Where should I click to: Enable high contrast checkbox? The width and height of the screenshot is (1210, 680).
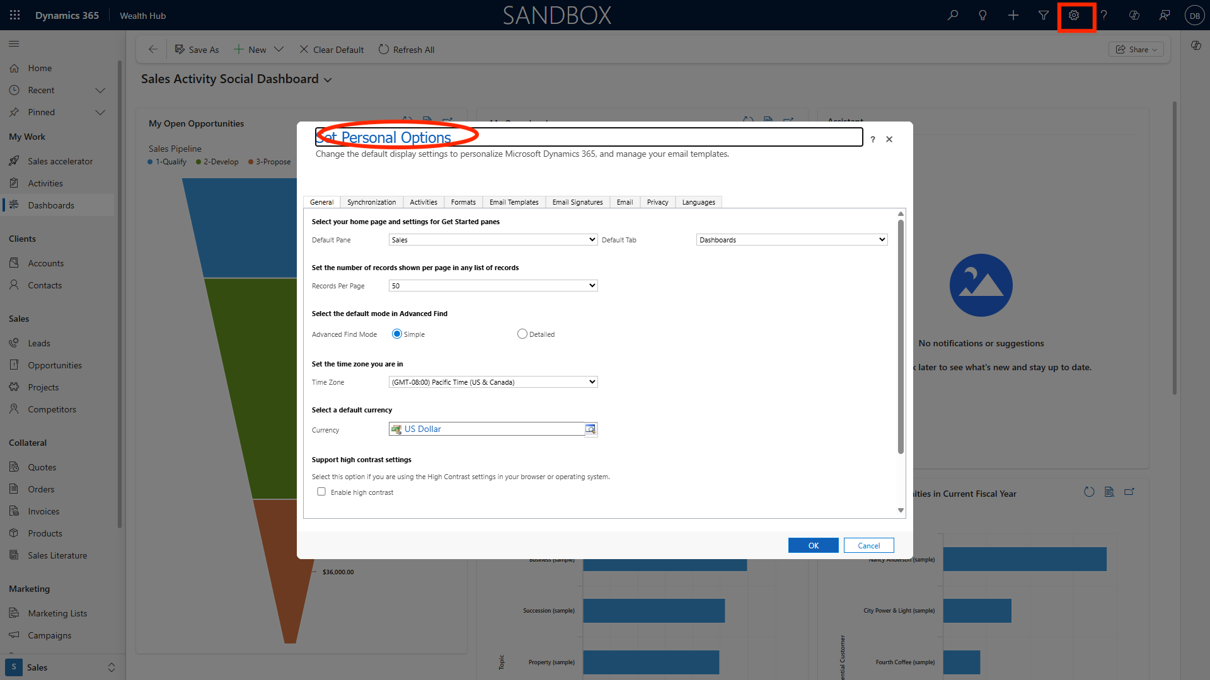[x=321, y=492]
